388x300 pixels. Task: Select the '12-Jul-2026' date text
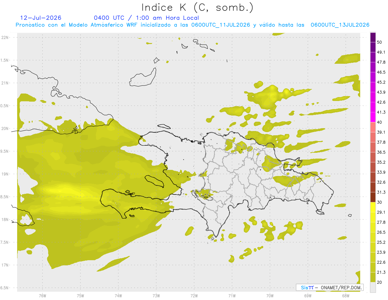41,18
